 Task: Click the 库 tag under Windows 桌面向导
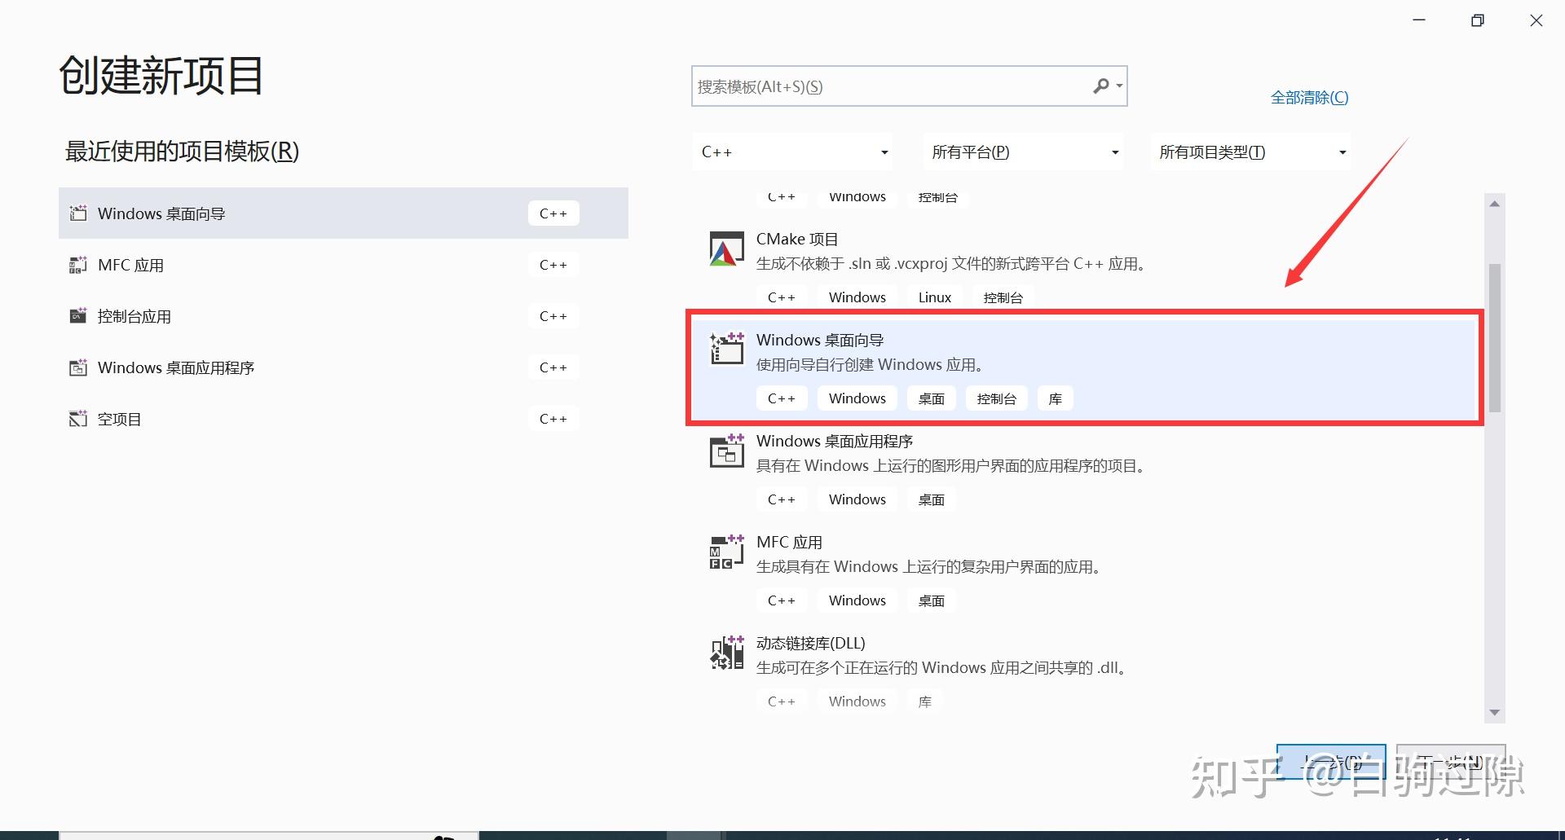1056,398
